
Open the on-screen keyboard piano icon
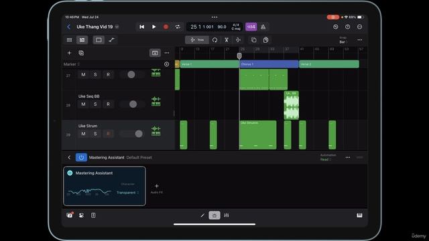pyautogui.click(x=359, y=216)
